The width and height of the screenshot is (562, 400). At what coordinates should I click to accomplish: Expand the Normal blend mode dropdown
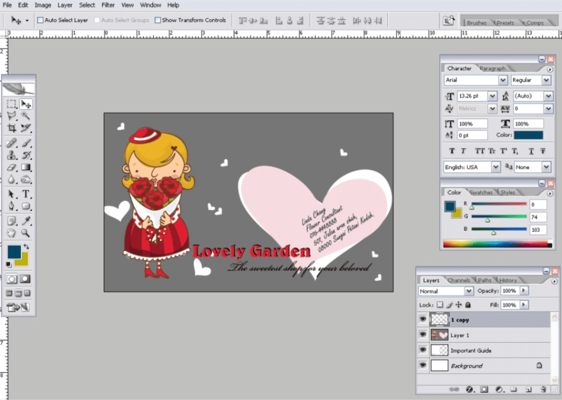(469, 291)
